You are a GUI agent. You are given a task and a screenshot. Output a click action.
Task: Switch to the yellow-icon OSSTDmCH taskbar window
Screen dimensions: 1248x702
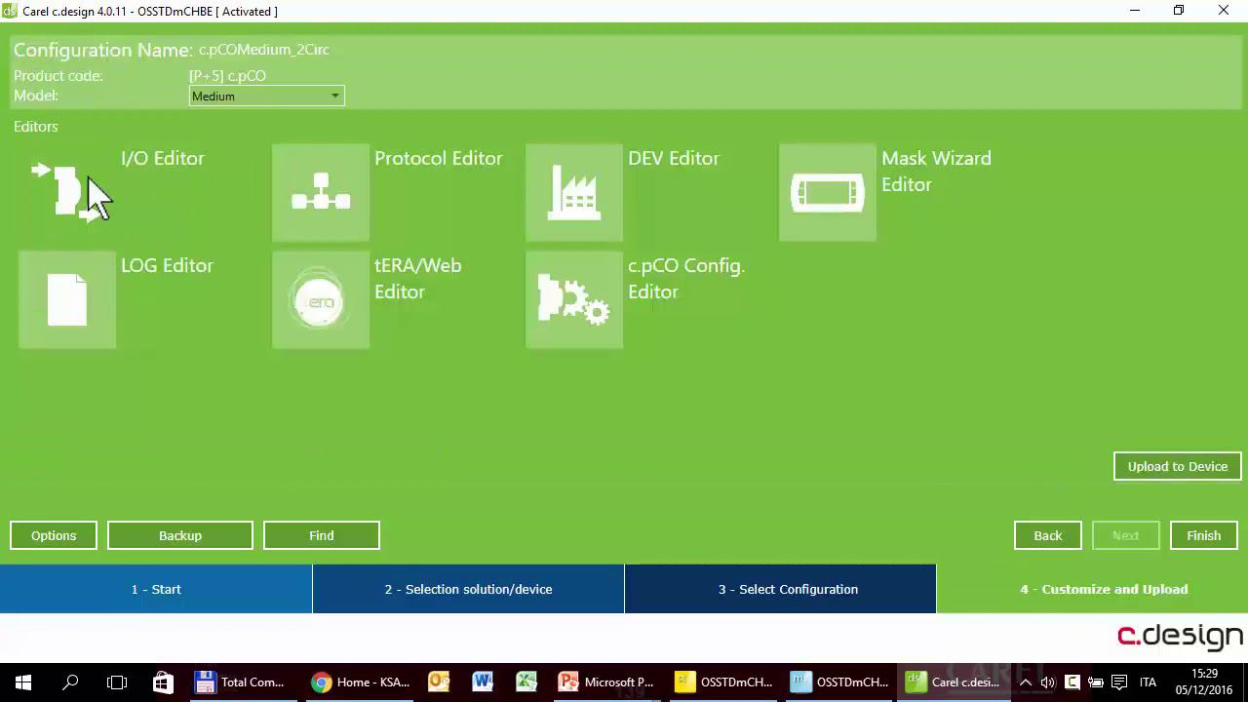(x=723, y=682)
